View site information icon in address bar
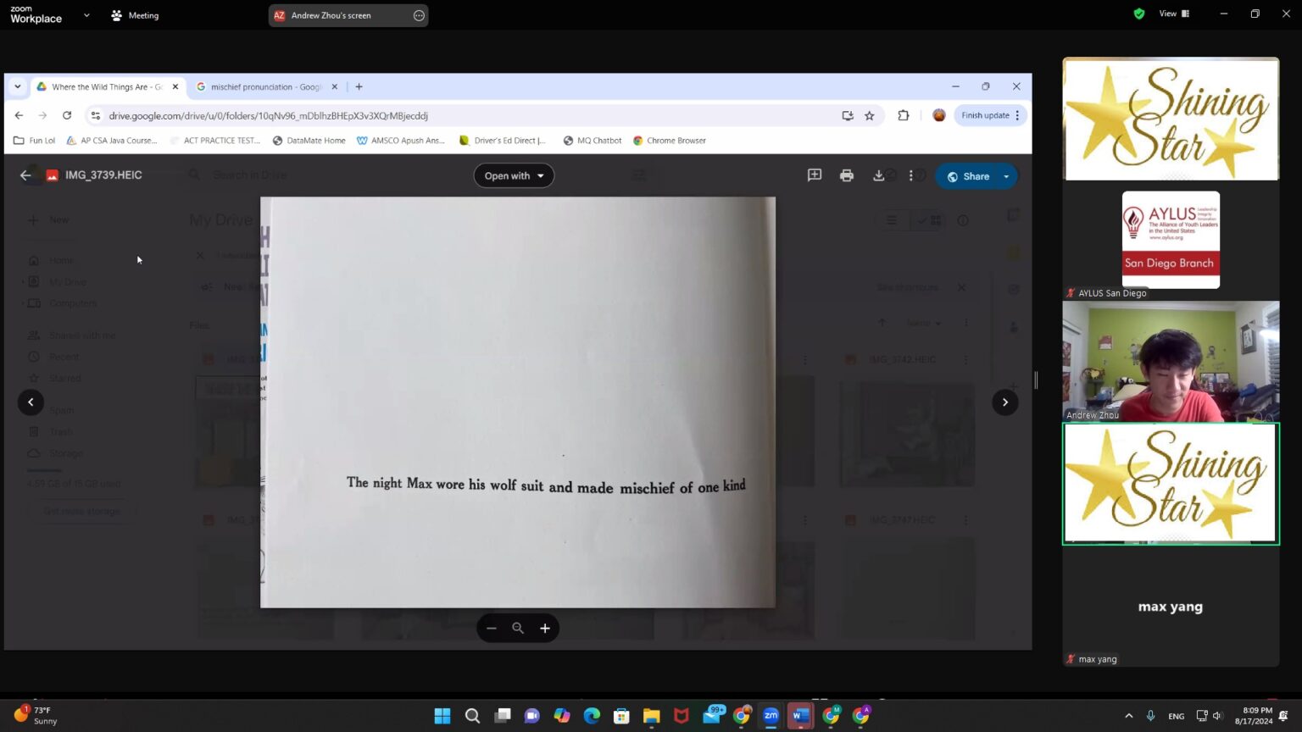This screenshot has height=732, width=1302. pos(95,116)
